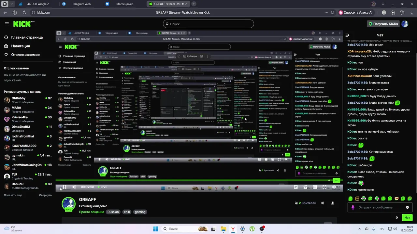Viewport: 417px width, 234px height.
Task: Switch to the Telegram Web tab
Action: click(81, 4)
